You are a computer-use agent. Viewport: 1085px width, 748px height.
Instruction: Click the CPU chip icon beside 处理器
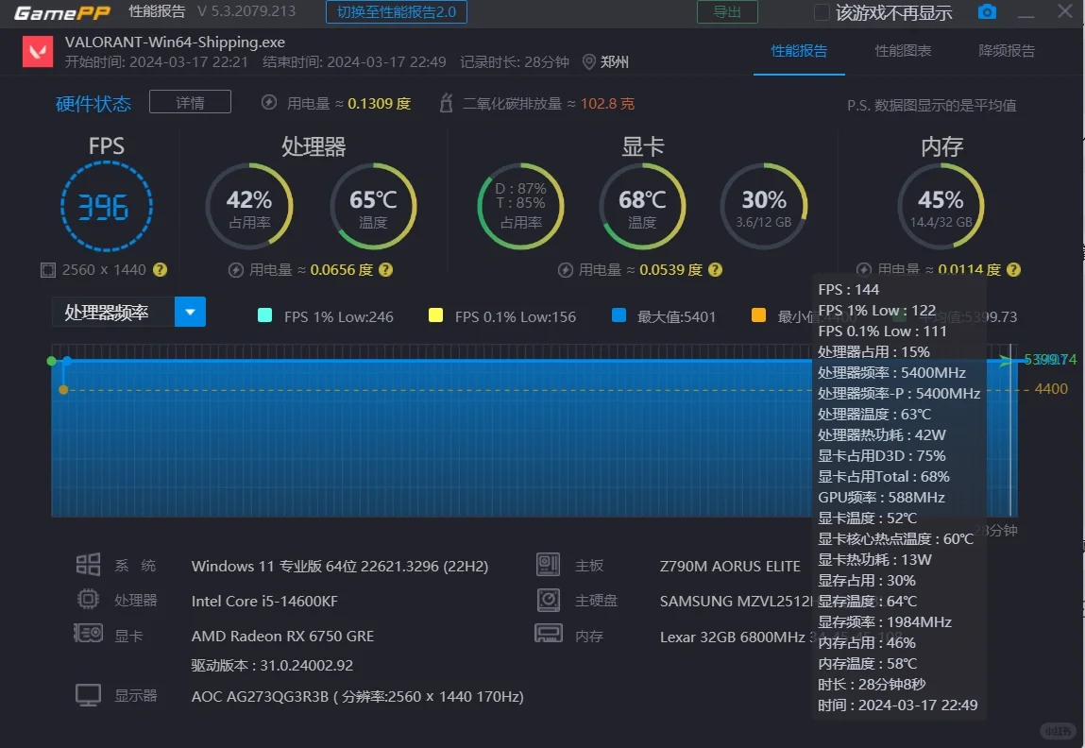[88, 599]
